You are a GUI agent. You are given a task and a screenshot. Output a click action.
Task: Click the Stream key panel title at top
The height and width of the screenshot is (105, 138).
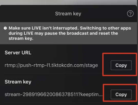click(x=68, y=14)
